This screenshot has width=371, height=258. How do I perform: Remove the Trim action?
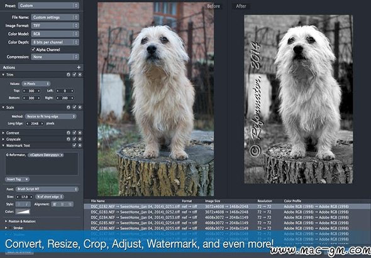tap(80, 75)
